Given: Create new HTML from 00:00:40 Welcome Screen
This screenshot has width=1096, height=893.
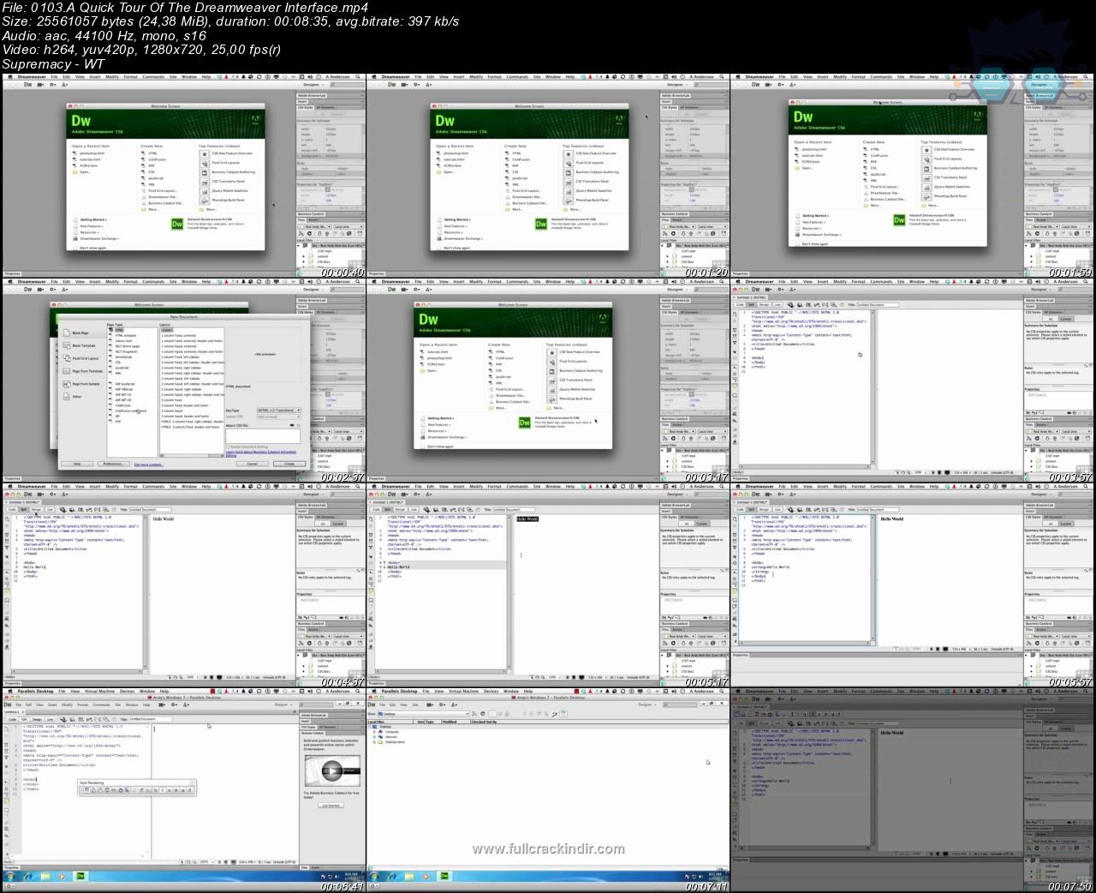Looking at the screenshot, I should coord(150,153).
